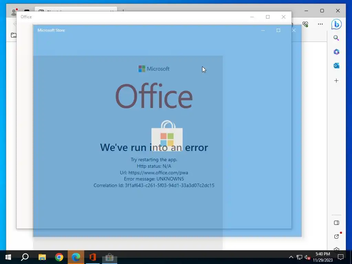This screenshot has height=264, width=352.
Task: Open network status in system tray
Action: click(x=299, y=257)
